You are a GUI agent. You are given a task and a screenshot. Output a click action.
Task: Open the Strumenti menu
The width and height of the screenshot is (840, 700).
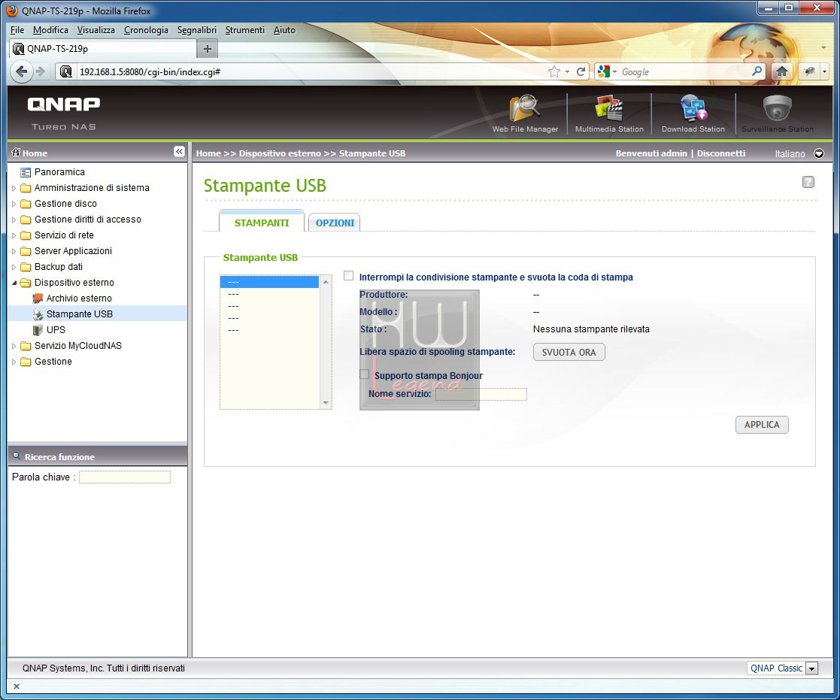245,30
